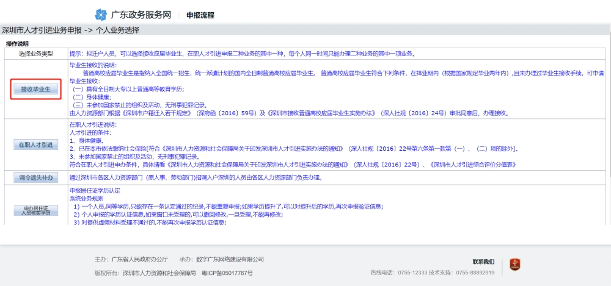
Task: Click the line 3、未参加国家禁止的组织及活动
Action: (x=135, y=157)
